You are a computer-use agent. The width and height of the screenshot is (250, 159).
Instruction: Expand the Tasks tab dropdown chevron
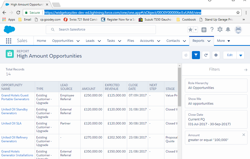tap(120, 41)
